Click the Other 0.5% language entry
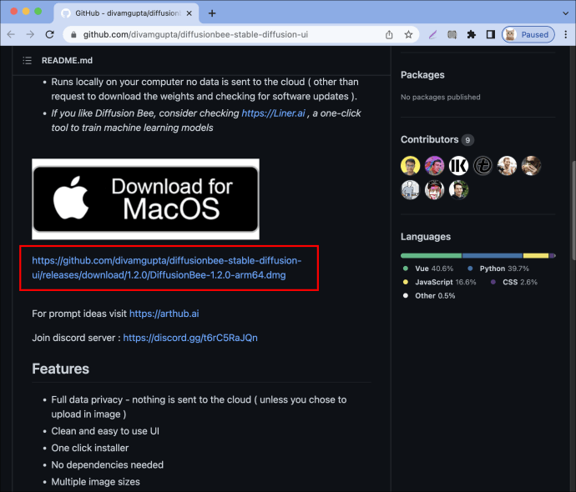This screenshot has height=492, width=576. [x=429, y=296]
